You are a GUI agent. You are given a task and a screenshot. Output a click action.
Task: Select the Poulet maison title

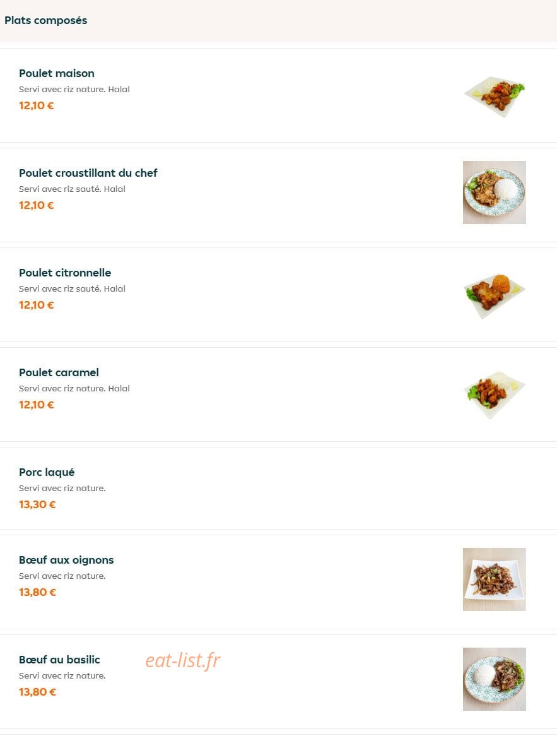(57, 73)
